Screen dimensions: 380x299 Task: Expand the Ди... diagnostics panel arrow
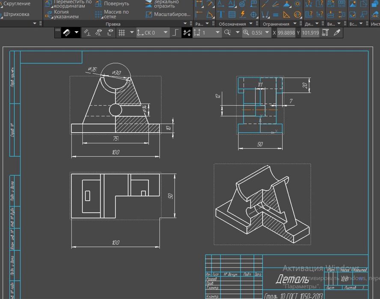[317, 24]
